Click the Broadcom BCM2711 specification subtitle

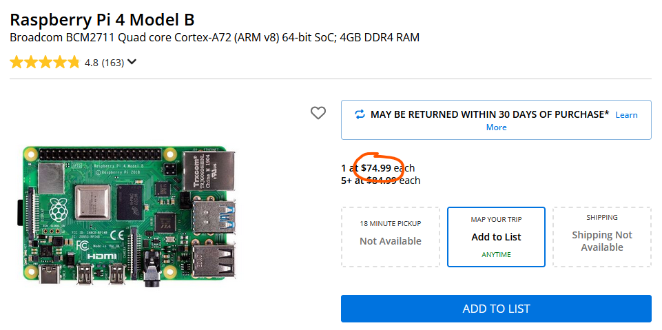tap(214, 37)
